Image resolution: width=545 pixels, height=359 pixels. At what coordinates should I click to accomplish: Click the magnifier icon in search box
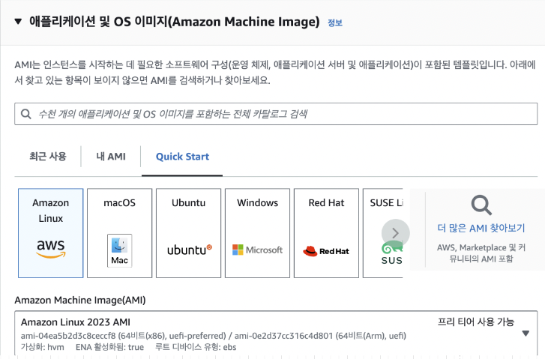[26, 114]
